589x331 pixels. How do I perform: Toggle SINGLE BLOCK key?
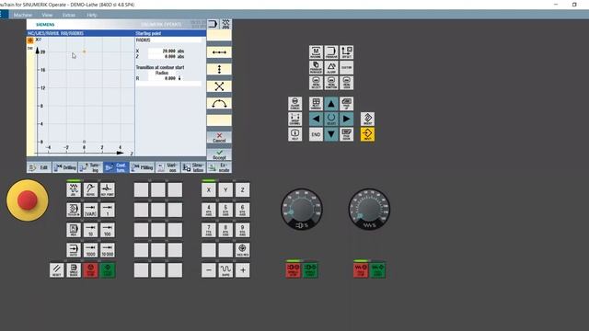(x=74, y=270)
